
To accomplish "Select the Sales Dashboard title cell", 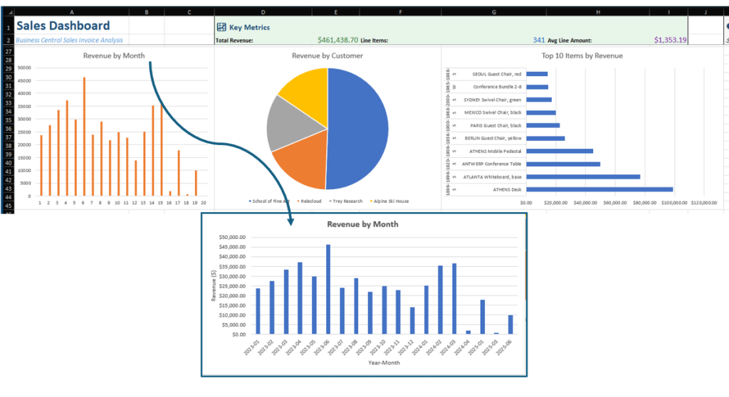I will coord(64,26).
